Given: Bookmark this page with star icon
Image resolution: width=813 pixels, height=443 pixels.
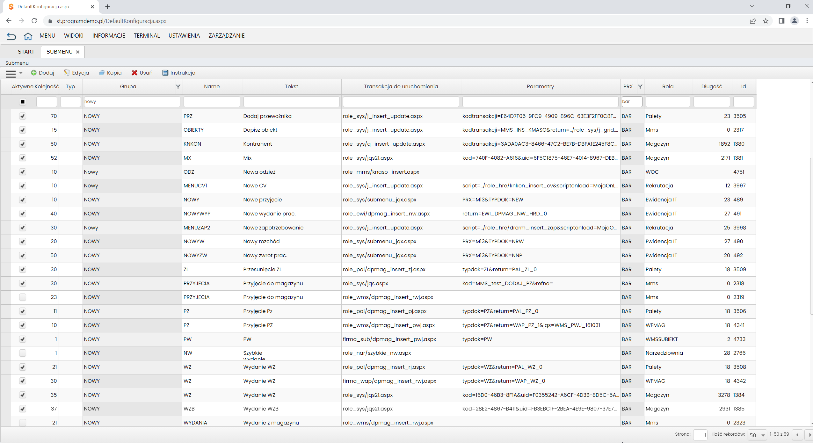Looking at the screenshot, I should (x=766, y=21).
